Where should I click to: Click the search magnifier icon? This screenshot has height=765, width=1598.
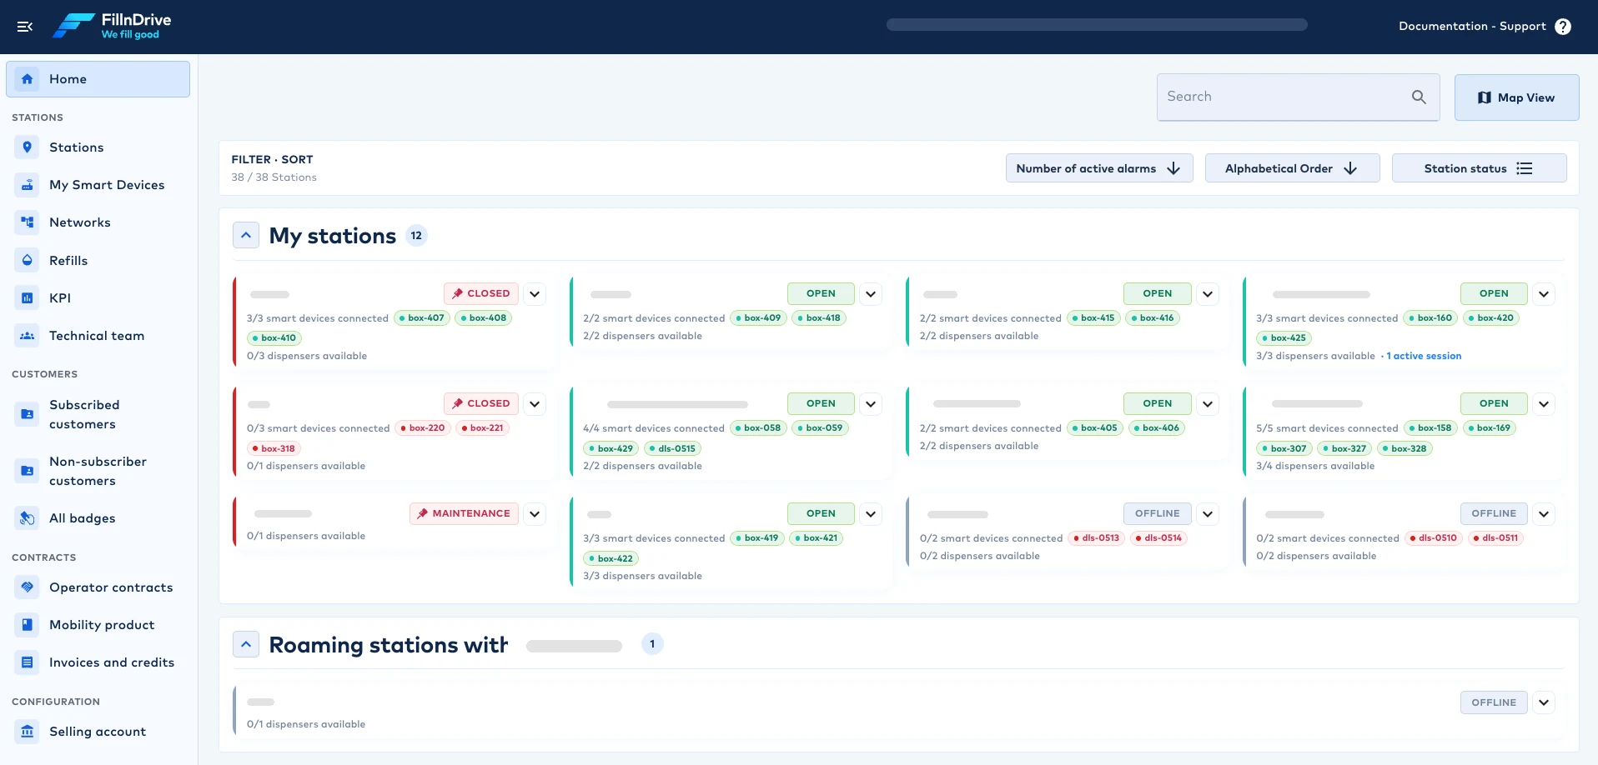tap(1419, 97)
